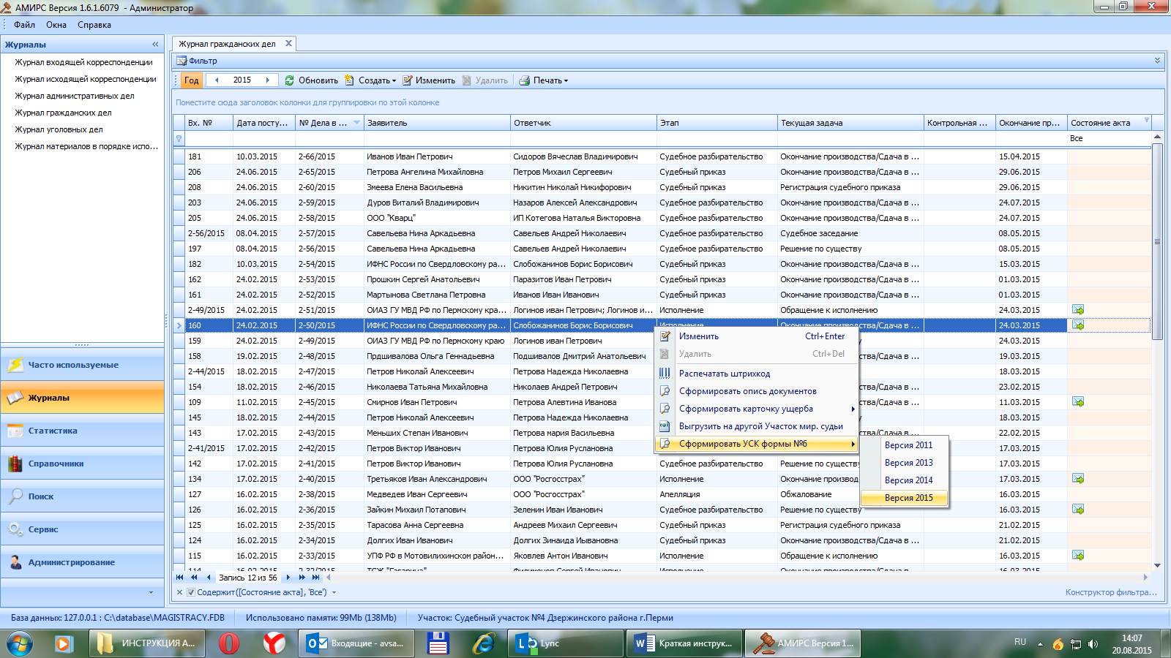The width and height of the screenshot is (1171, 658).
Task: Select Версия 2013 submenu item
Action: pyautogui.click(x=905, y=463)
